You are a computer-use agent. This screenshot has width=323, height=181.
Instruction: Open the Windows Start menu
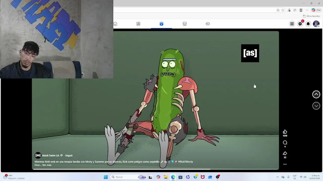[x=106, y=177]
